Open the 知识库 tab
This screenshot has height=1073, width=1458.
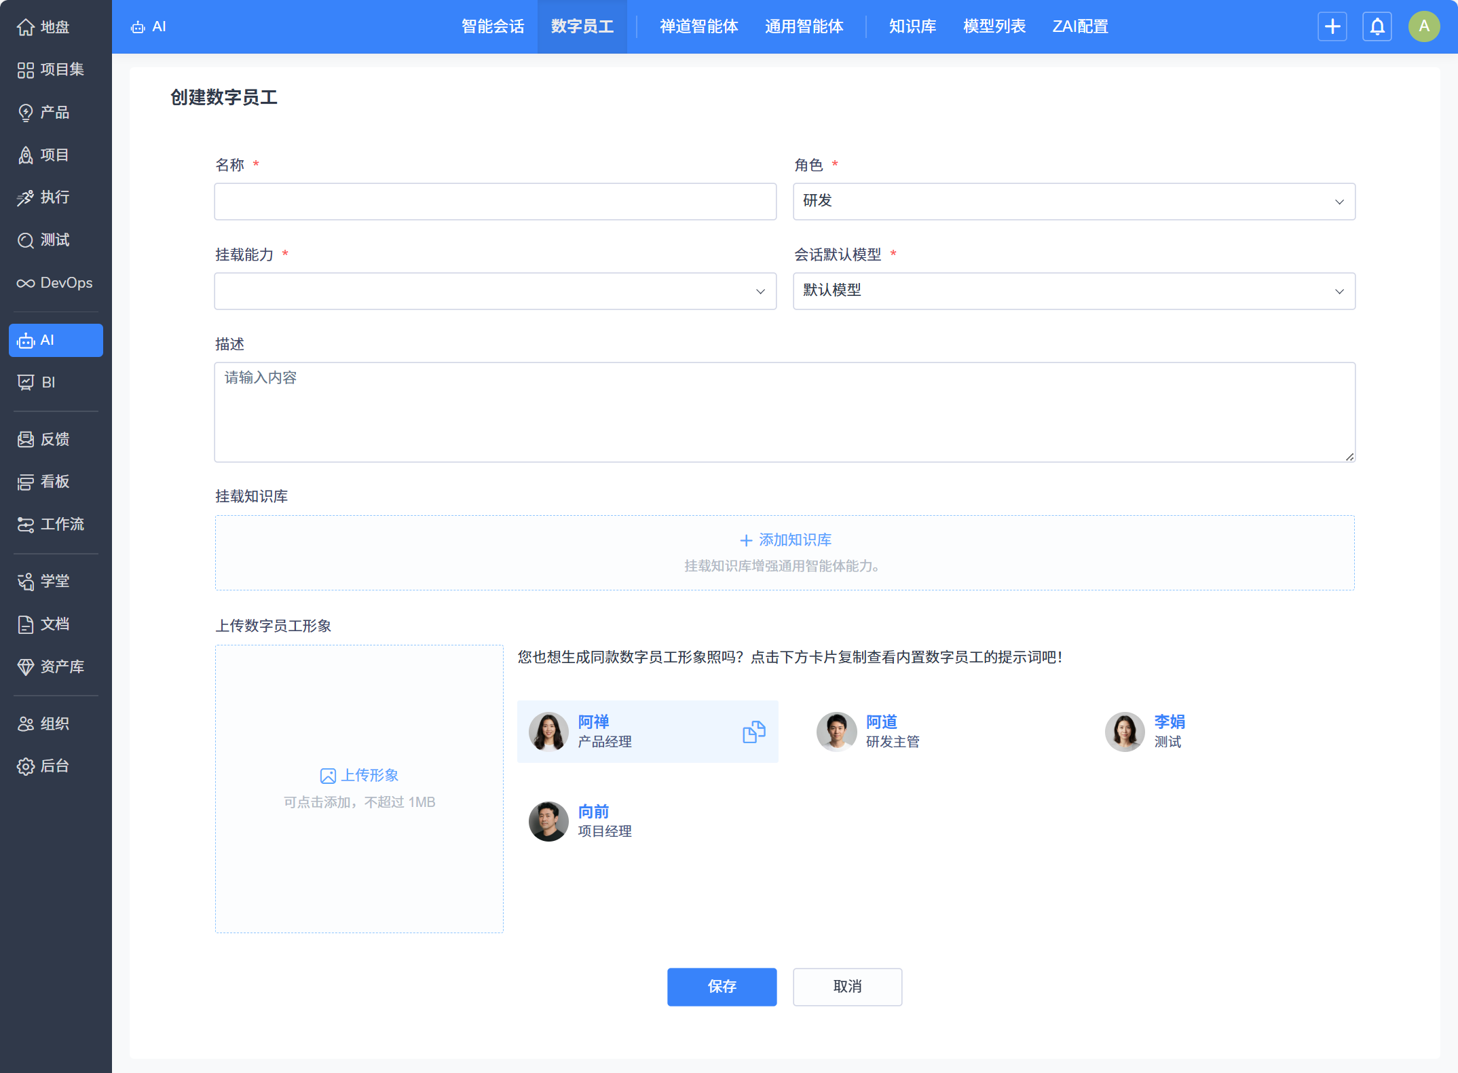pos(912,26)
